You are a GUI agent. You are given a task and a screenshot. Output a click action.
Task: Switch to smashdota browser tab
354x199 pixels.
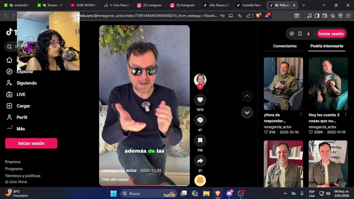point(18,5)
